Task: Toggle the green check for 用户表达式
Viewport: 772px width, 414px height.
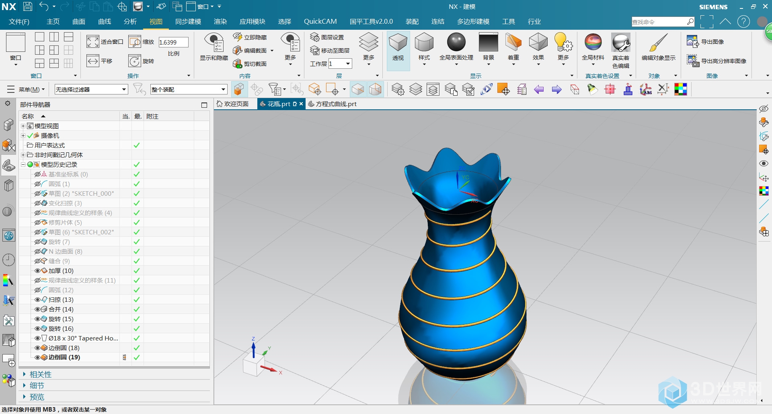Action: coord(137,145)
